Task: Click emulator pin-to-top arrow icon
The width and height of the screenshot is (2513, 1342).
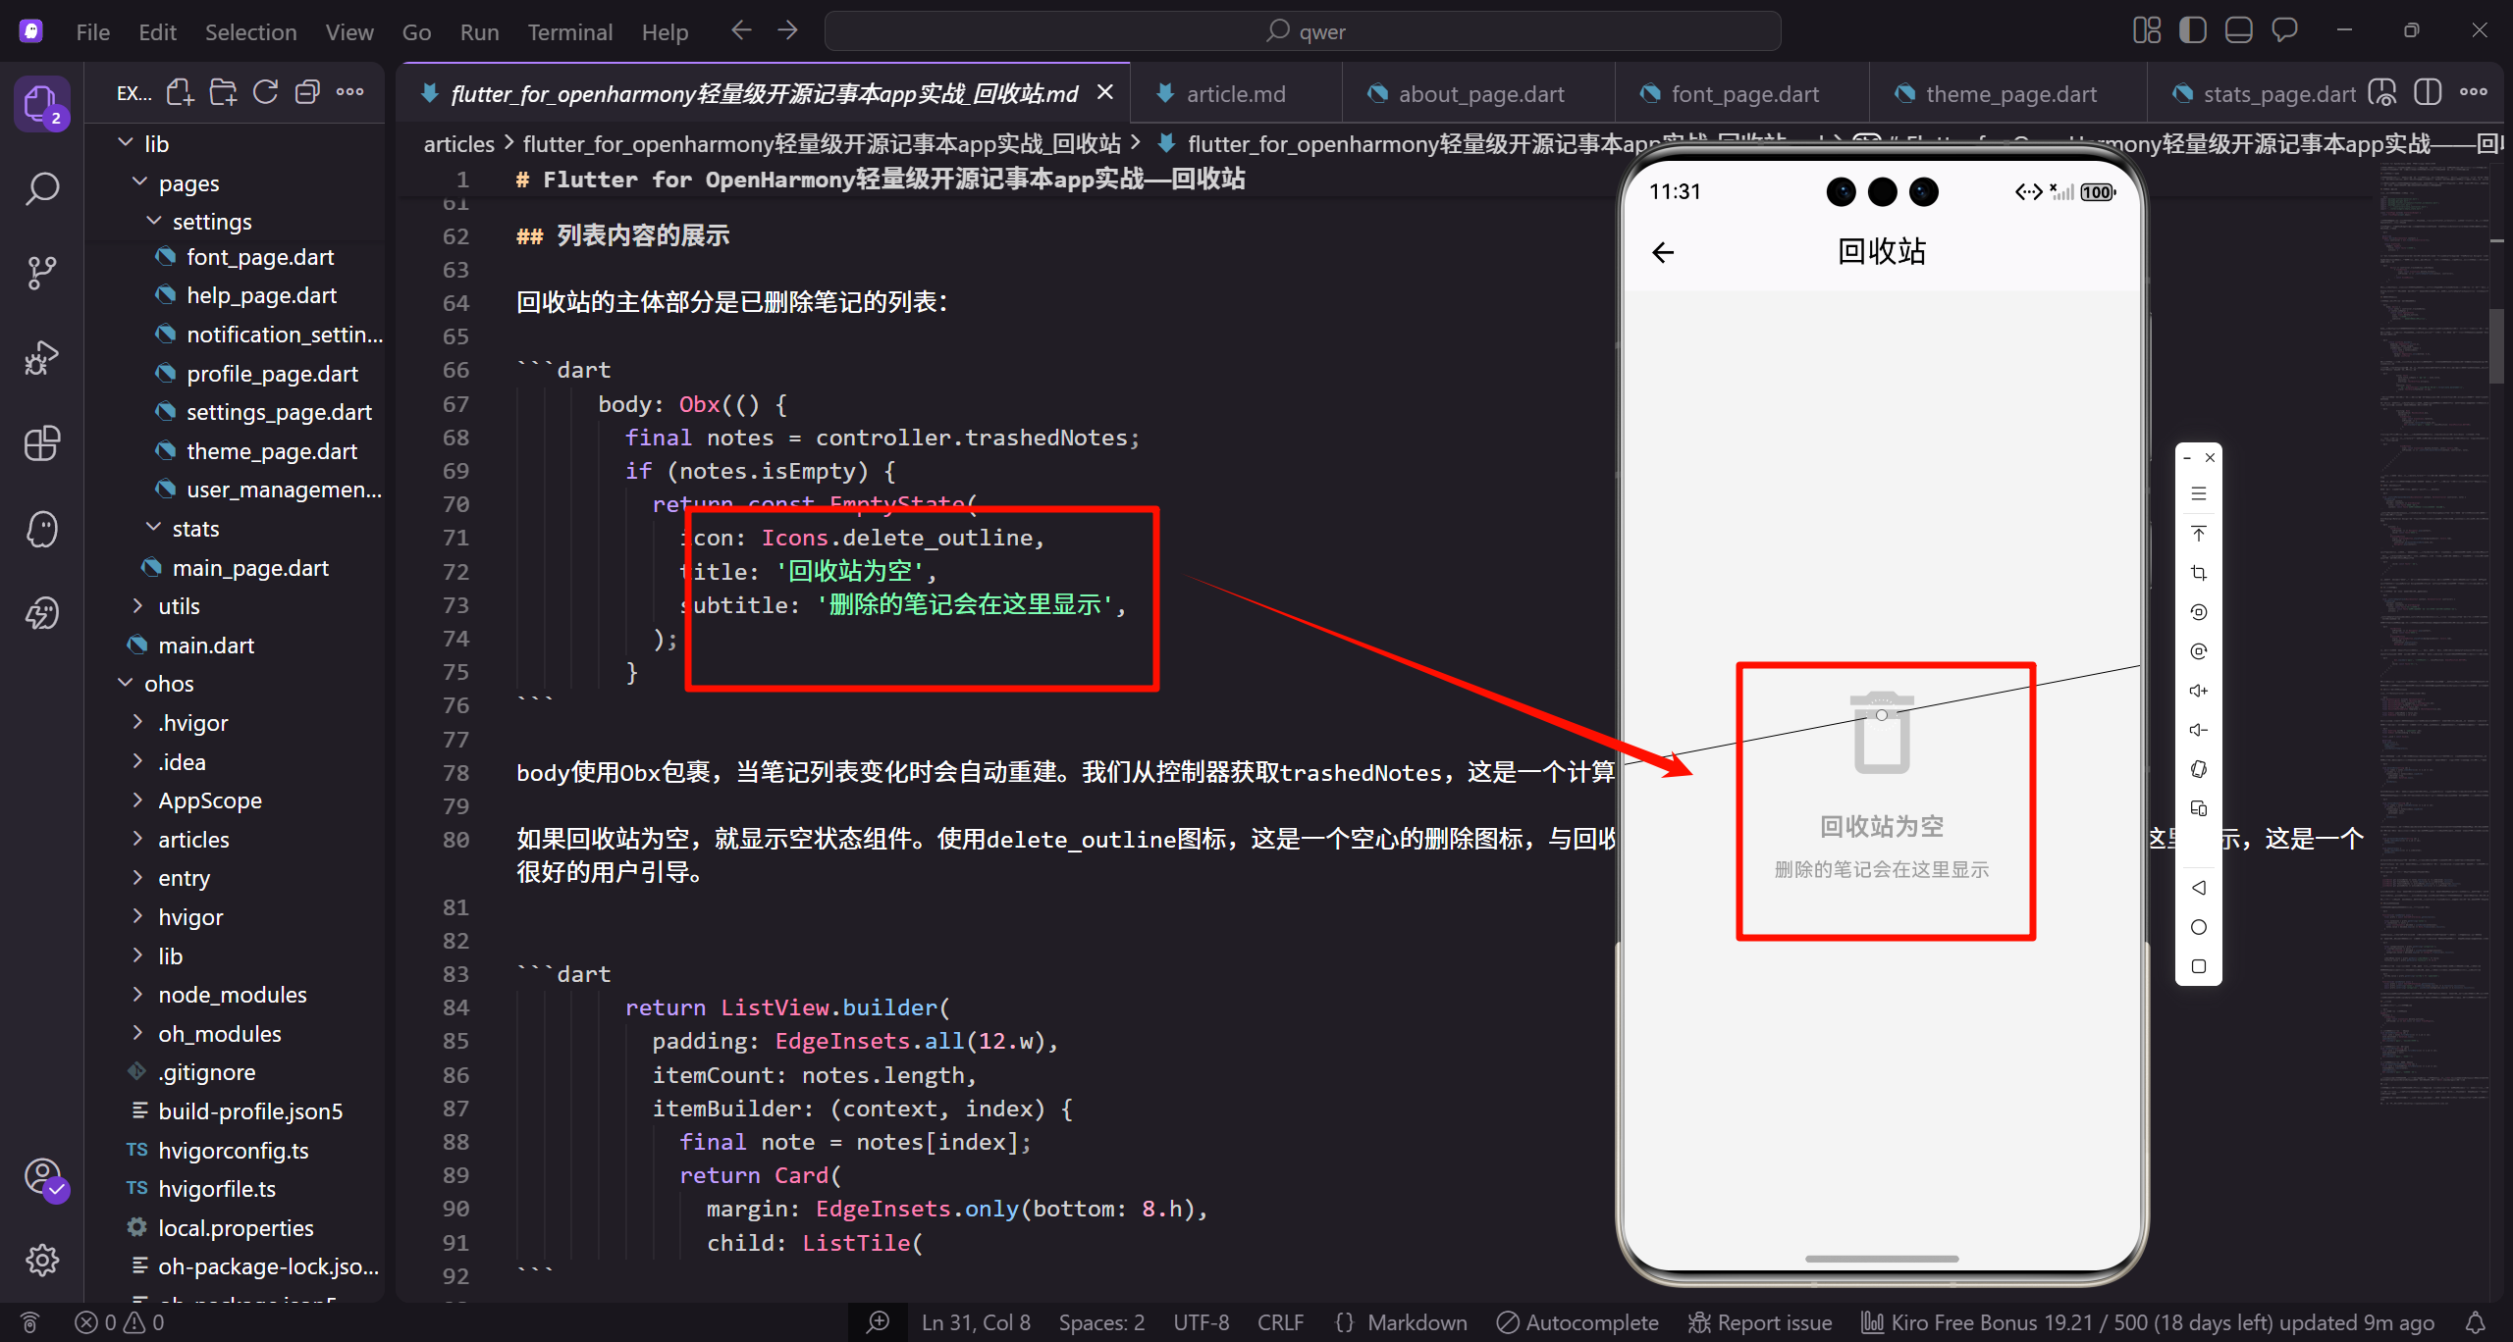Action: [x=2199, y=534]
